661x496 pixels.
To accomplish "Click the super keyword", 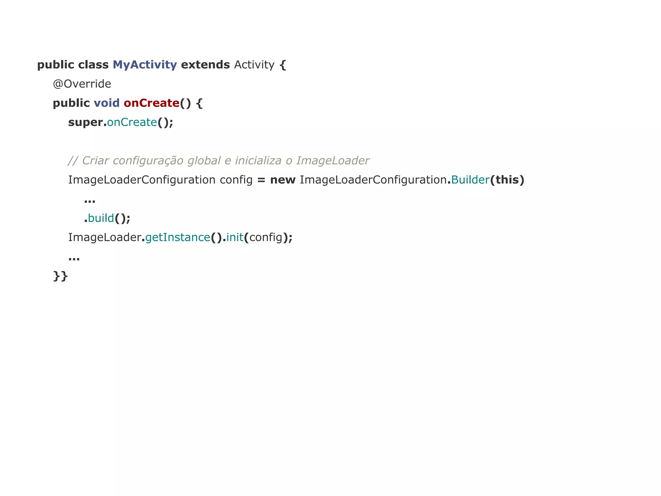I will tap(86, 122).
